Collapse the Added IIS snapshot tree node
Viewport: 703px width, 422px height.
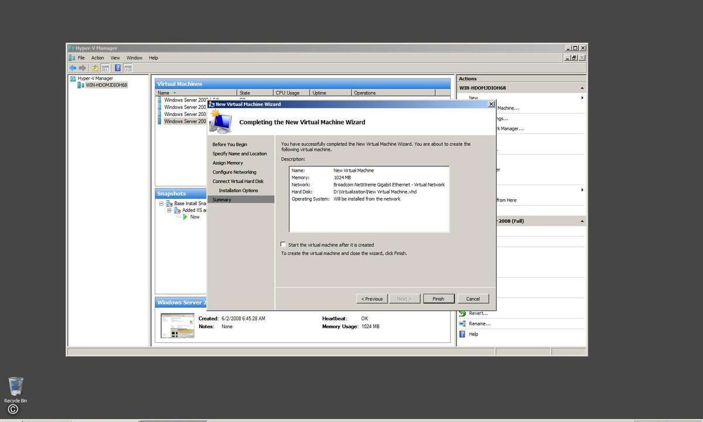tap(169, 210)
